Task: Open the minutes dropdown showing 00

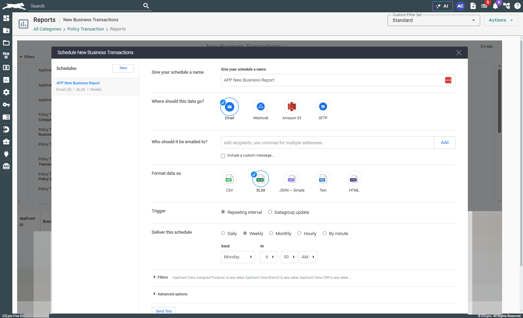Action: click(x=289, y=257)
